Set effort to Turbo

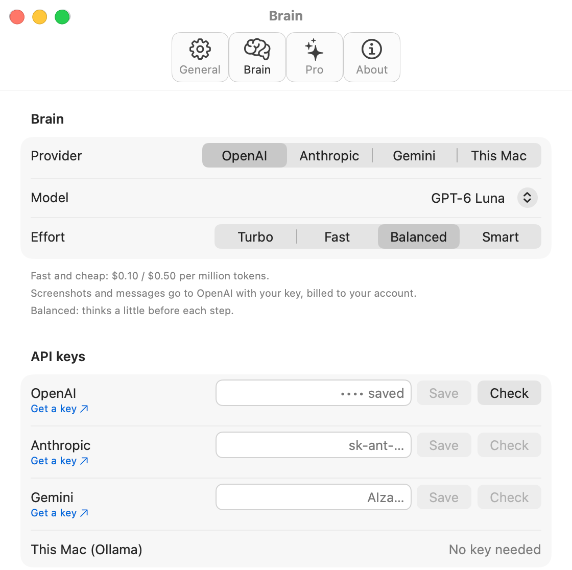[255, 237]
